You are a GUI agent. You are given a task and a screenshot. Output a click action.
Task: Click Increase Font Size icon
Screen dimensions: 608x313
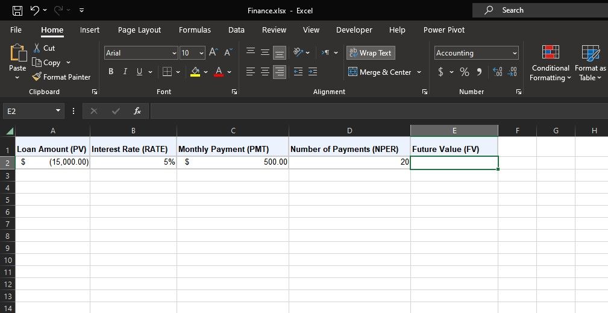[x=213, y=53]
